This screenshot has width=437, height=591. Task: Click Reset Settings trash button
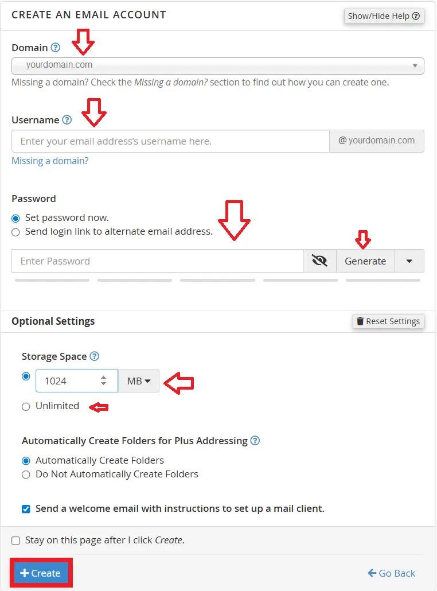coord(388,321)
